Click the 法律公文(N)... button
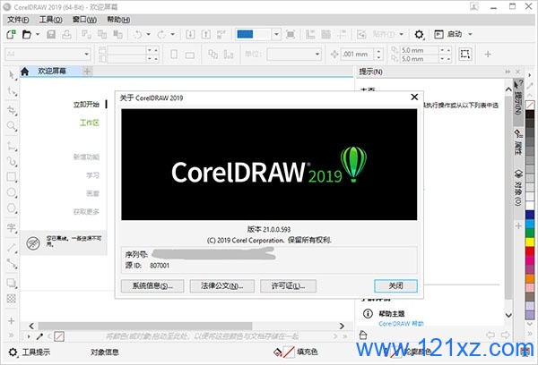Screen dimensions: 538x365 tap(222, 286)
